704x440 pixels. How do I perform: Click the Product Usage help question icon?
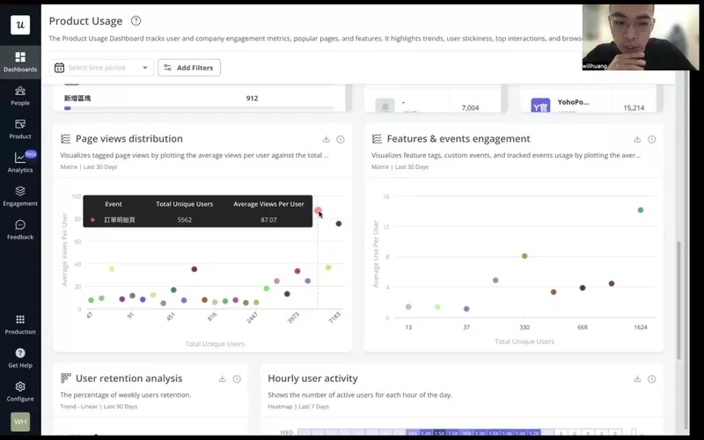pyautogui.click(x=136, y=20)
